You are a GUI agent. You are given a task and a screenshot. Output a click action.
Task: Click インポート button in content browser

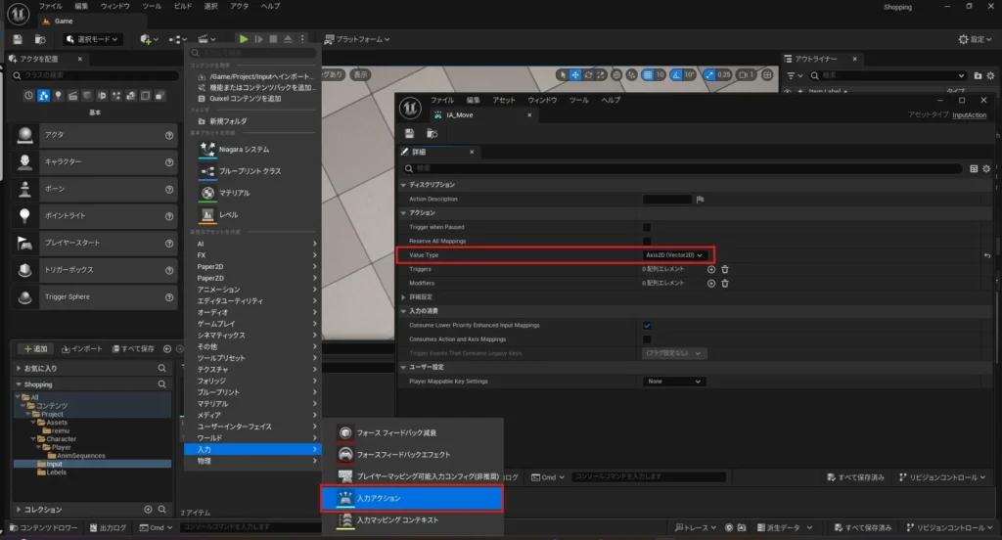[82, 349]
